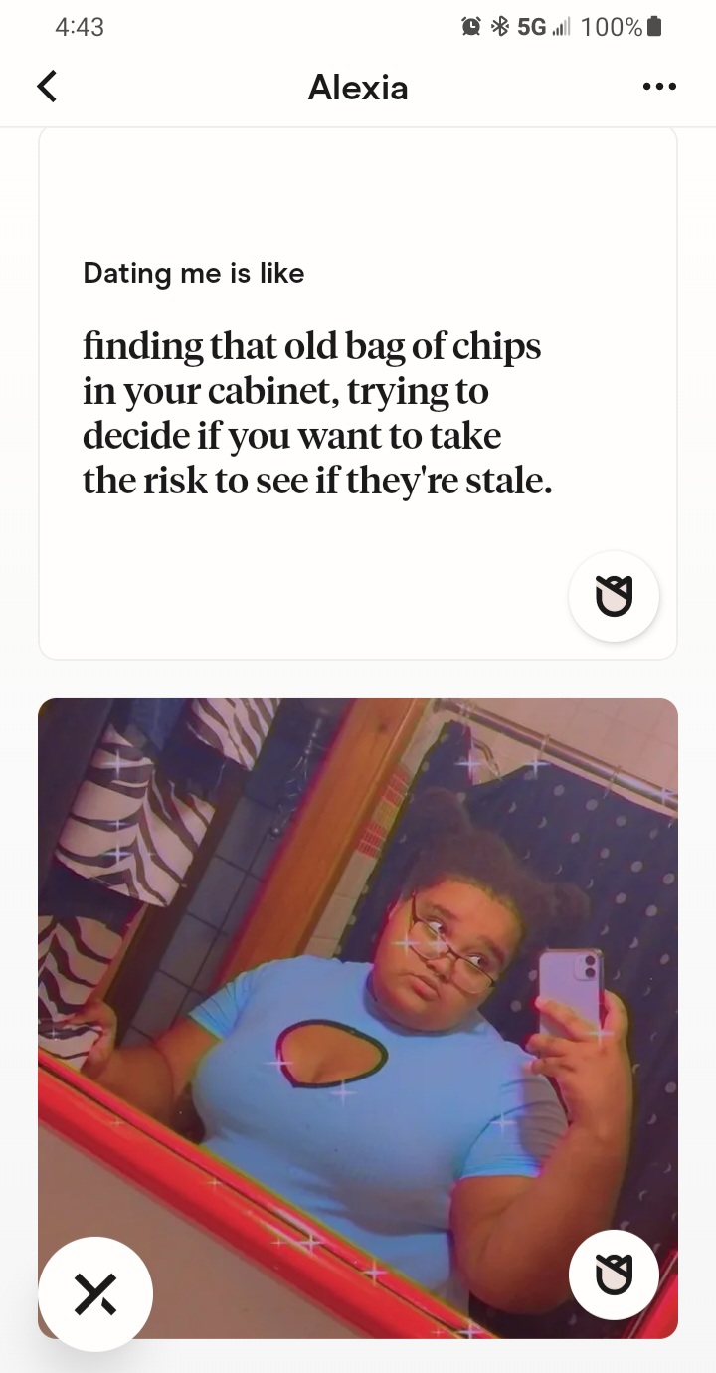716x1373 pixels.
Task: Skip Alexia's profile with the X button
Action: coord(95,1293)
